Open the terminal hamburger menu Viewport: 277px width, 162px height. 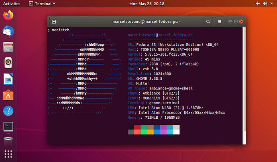[220, 22]
